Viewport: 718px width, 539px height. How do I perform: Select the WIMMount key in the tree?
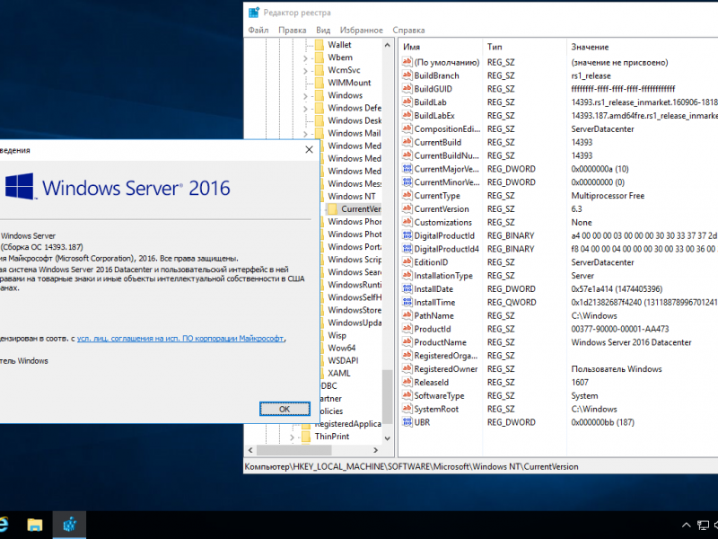tap(349, 83)
